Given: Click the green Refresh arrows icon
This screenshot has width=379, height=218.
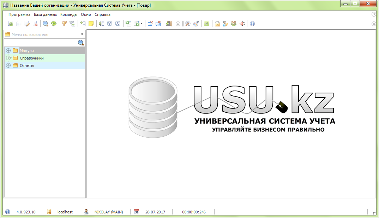Looking at the screenshot, I should [54, 24].
